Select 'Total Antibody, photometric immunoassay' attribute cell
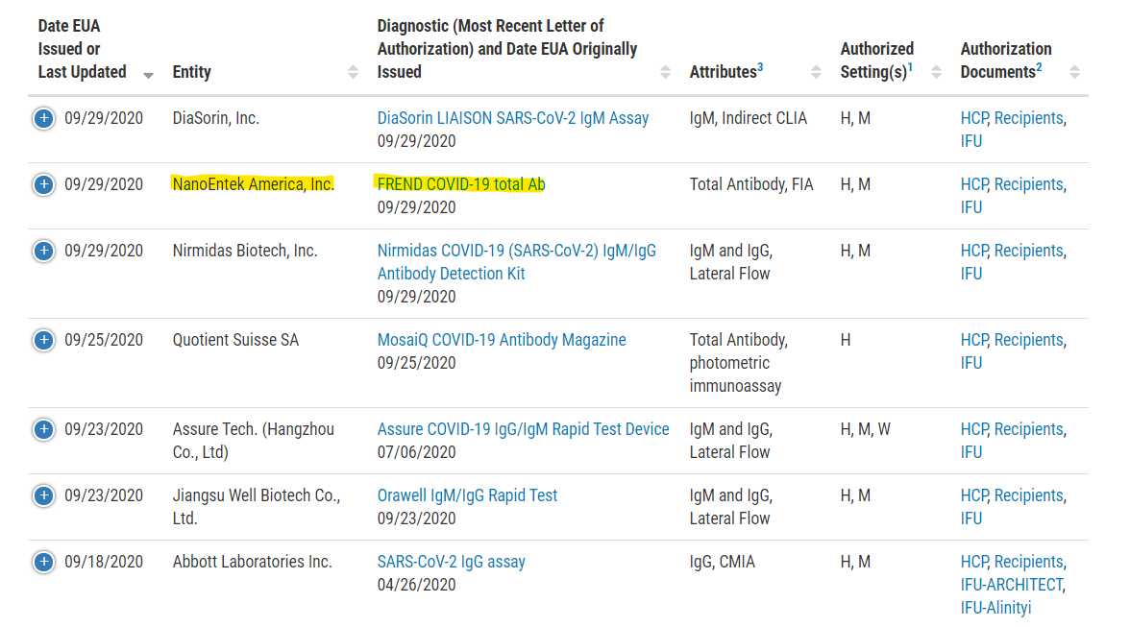The width and height of the screenshot is (1130, 627). coord(739,363)
